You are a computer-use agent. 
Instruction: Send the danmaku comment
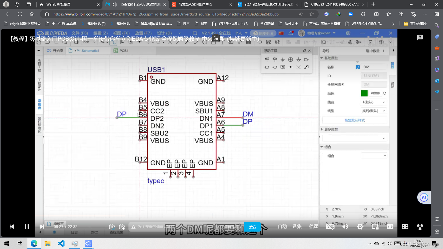(x=253, y=227)
